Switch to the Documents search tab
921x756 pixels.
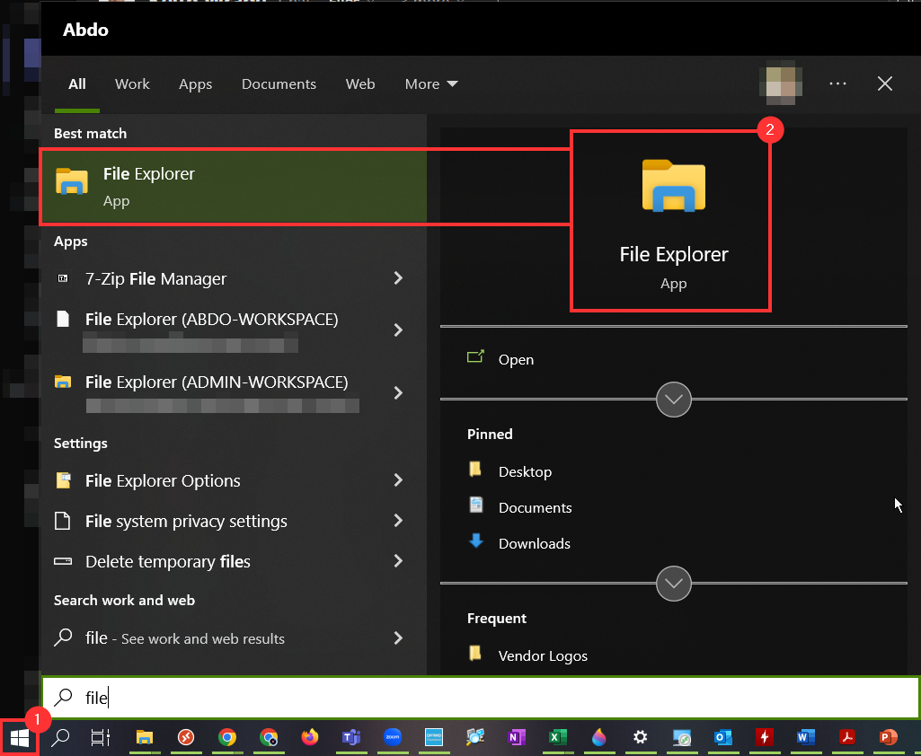click(279, 84)
